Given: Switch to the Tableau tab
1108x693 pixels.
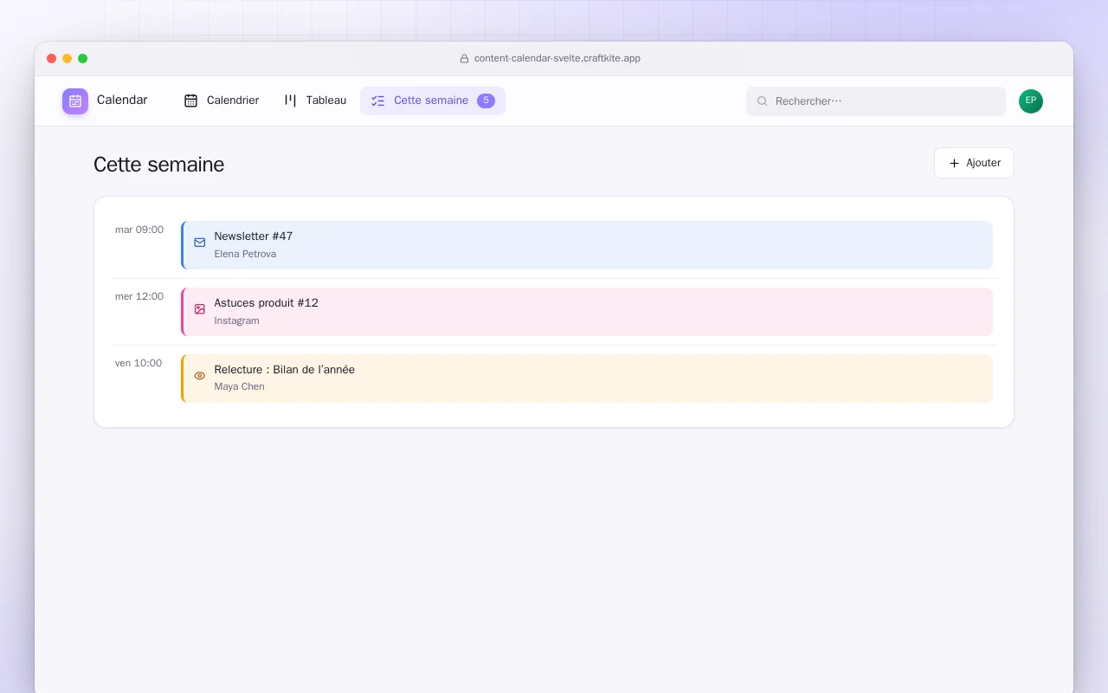Looking at the screenshot, I should coord(315,100).
